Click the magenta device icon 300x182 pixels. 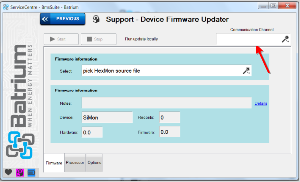coord(20,173)
